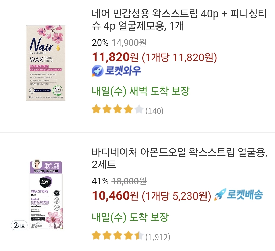
Task: Click the 20% discount label
Action: 100,43
